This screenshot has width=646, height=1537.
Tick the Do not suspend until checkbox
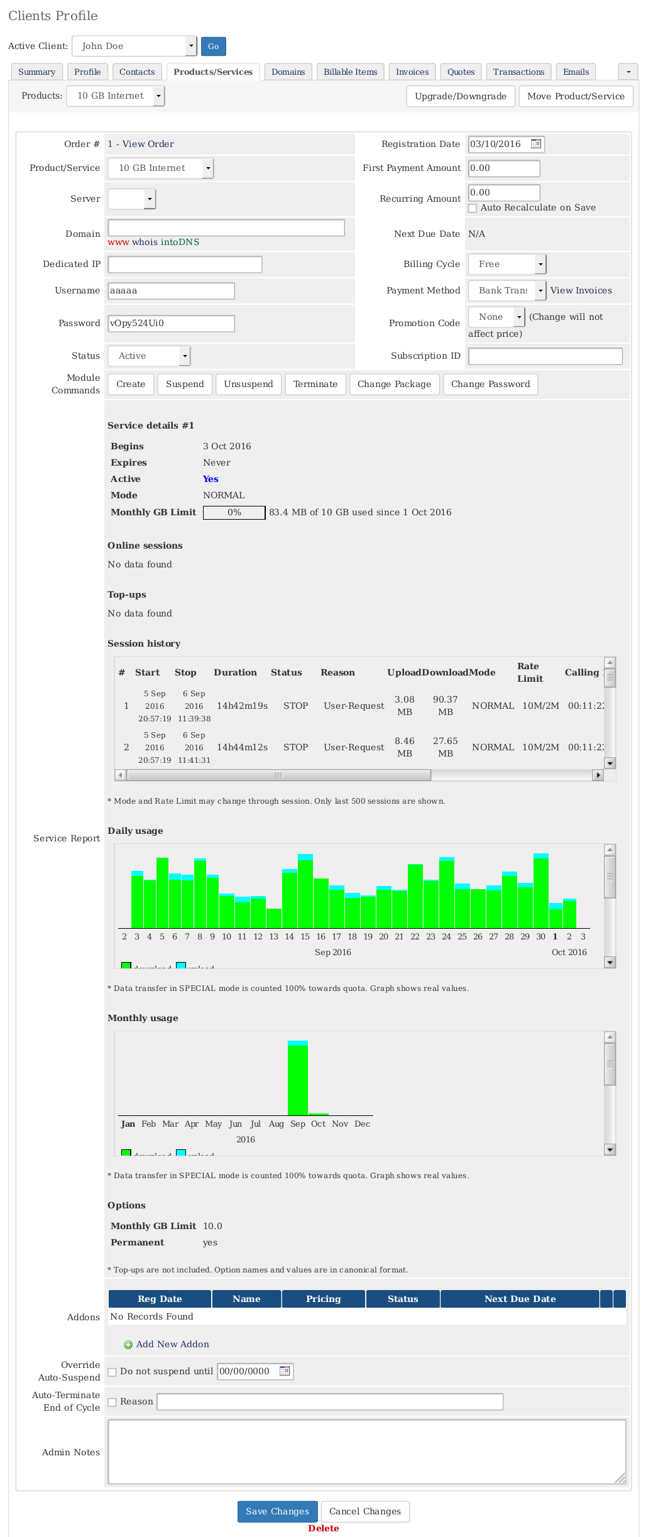112,1372
